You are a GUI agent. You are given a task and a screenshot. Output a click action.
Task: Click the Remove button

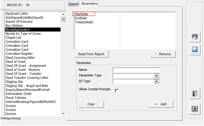coord(163,54)
